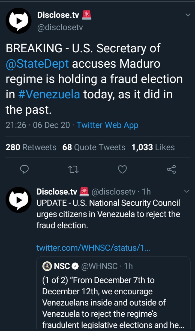Click NSC verified badge in quoted tweet
The height and width of the screenshot is (331, 195).
click(x=75, y=266)
